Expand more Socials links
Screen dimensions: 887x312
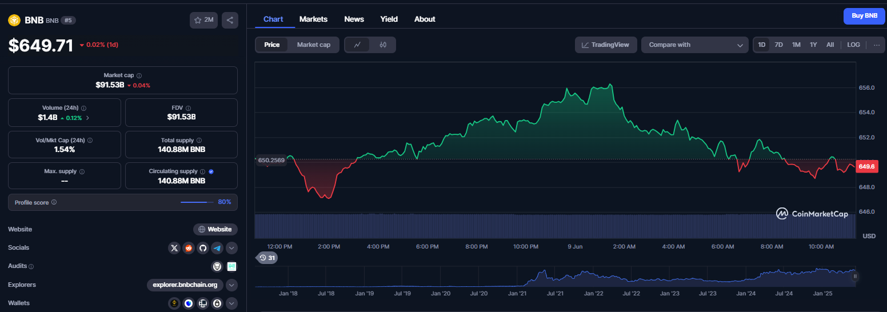pos(231,248)
